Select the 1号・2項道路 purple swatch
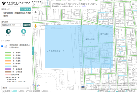The image size is (137, 93). (8, 69)
